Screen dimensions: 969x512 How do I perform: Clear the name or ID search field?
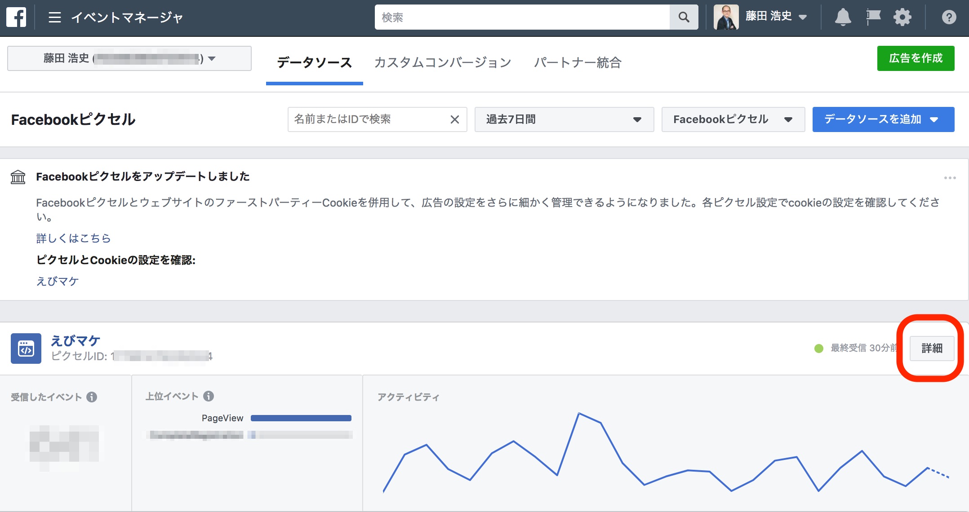[455, 119]
